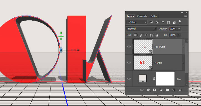Select the Marble layer thumbnail
Screen dimensions: 201x106
click(143, 63)
